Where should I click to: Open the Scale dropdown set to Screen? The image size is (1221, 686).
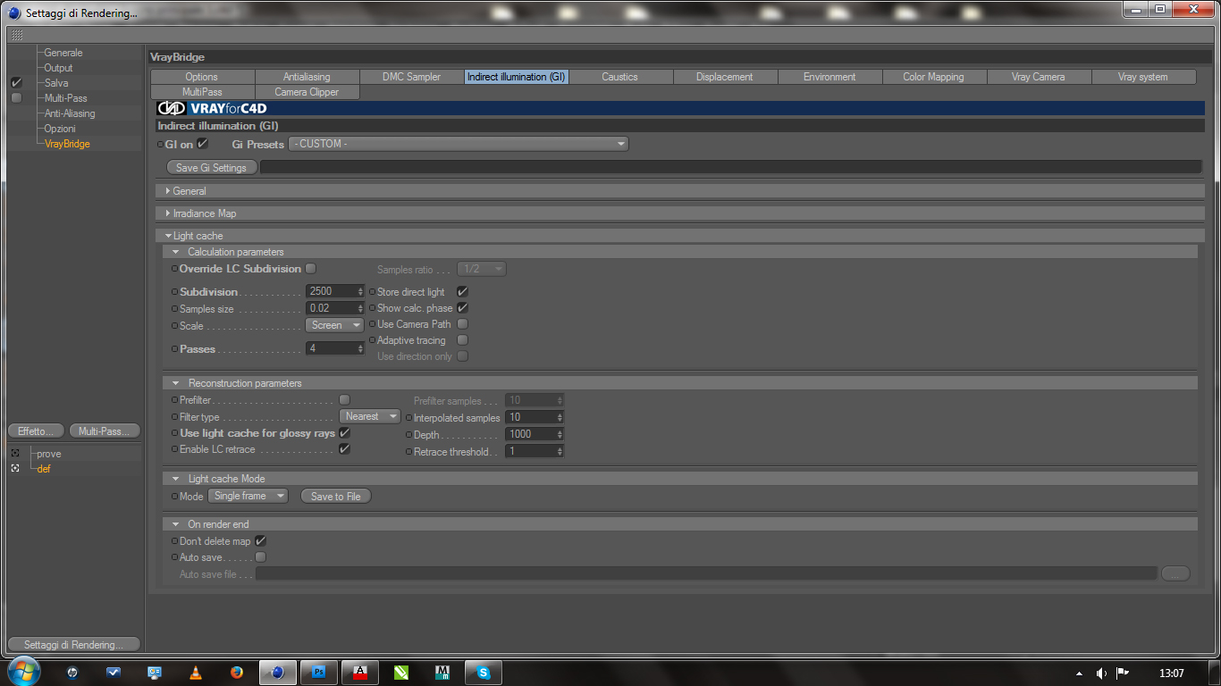(x=334, y=325)
